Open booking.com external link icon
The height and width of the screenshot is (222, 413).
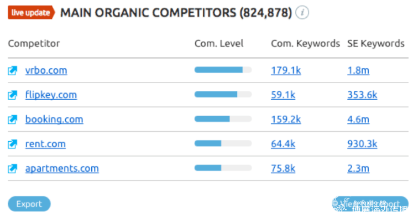pos(12,120)
